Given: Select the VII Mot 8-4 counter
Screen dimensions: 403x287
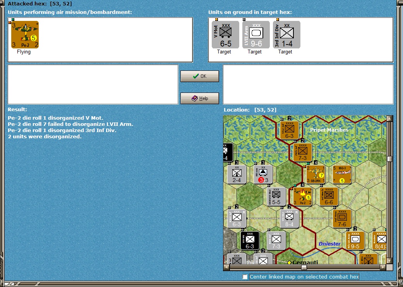Looking at the screenshot, I should point(290,218).
